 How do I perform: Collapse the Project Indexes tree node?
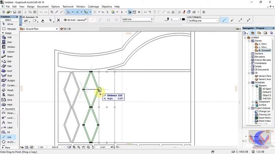[x=249, y=108]
